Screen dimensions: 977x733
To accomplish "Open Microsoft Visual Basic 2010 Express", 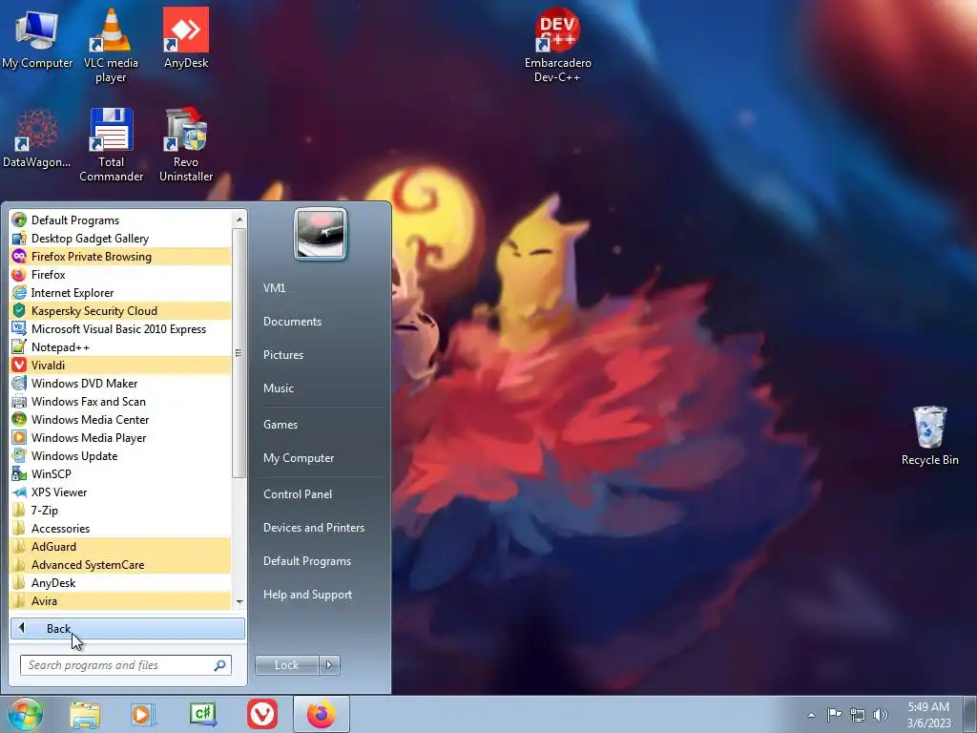I will [121, 328].
